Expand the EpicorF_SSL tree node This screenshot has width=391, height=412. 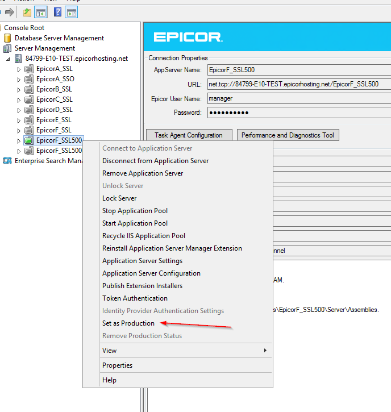click(19, 131)
